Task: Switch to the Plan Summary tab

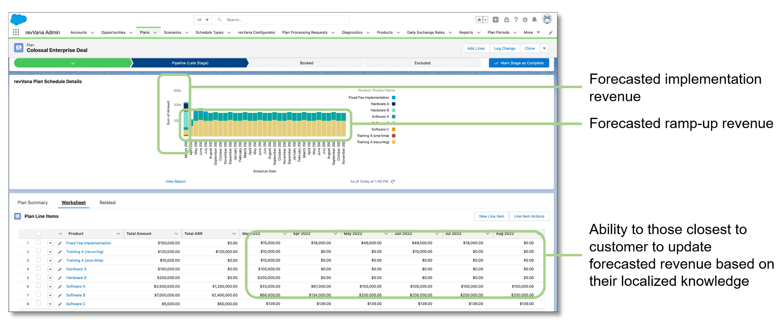Action: (33, 203)
